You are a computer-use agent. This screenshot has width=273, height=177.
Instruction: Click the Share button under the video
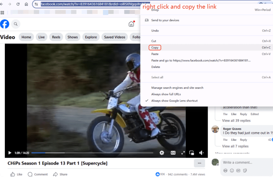pos(60,174)
